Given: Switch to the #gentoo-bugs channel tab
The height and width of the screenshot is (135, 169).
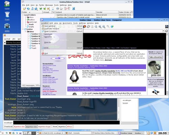Looking at the screenshot, I should tap(44, 127).
